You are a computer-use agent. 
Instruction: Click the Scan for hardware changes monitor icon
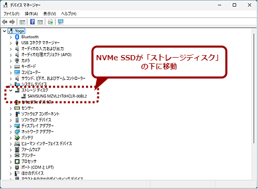click(60, 22)
